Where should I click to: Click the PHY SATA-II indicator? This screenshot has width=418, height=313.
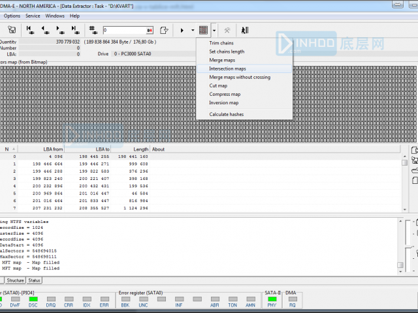272,299
